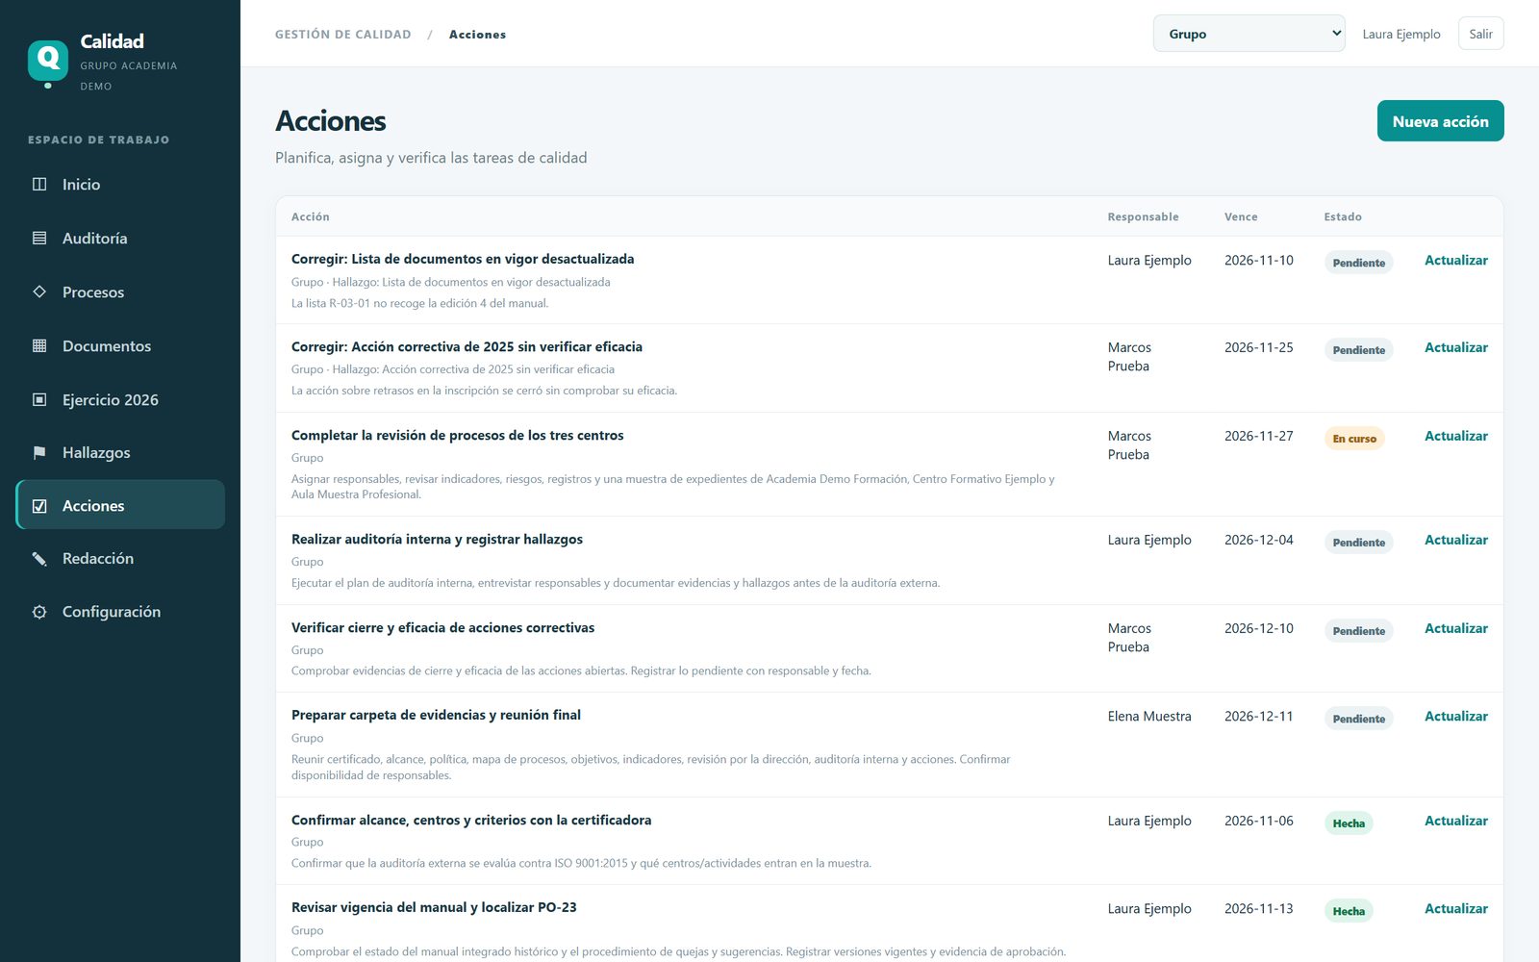
Task: Click the Procesos diamond icon
Action: pos(39,291)
